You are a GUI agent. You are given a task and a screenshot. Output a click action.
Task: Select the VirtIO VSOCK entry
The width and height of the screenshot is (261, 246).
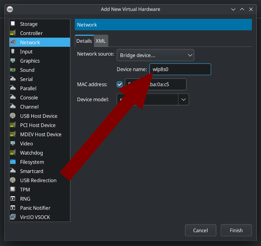pos(40,217)
